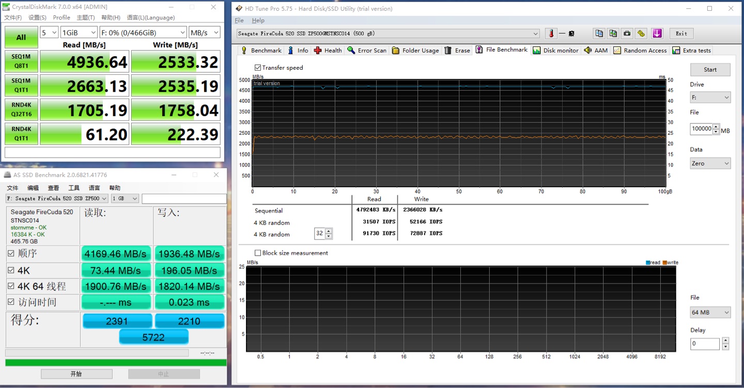744x388 pixels.
Task: Increase the 4 KB random queue depth stepper
Action: 329,231
